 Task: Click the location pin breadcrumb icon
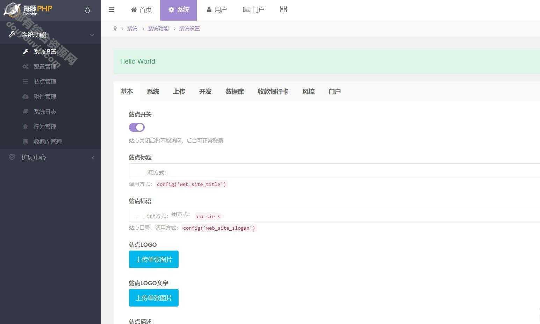point(115,29)
